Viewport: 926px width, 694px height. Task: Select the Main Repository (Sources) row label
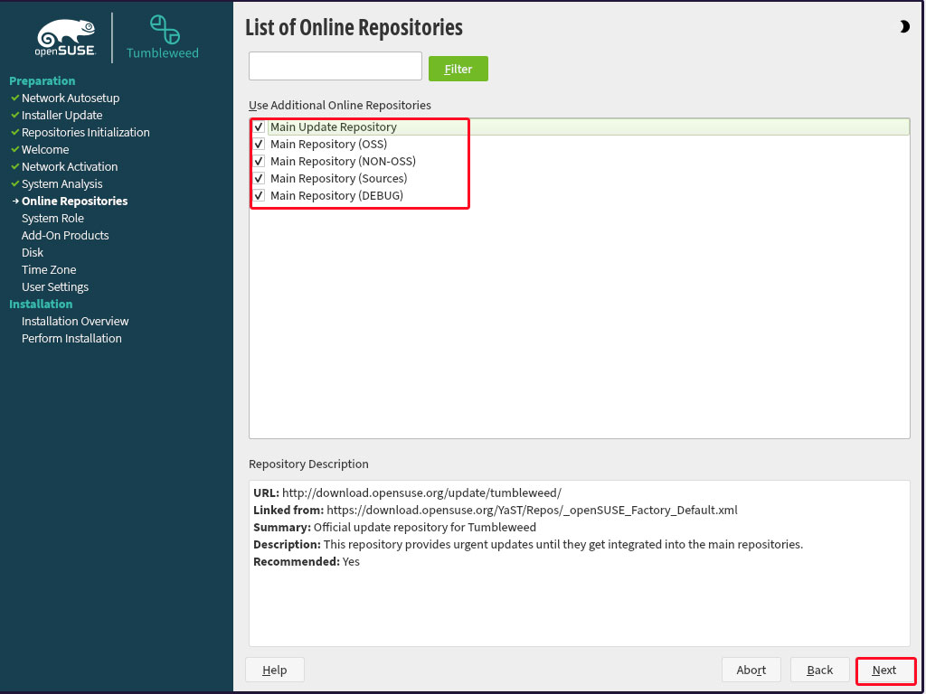339,178
